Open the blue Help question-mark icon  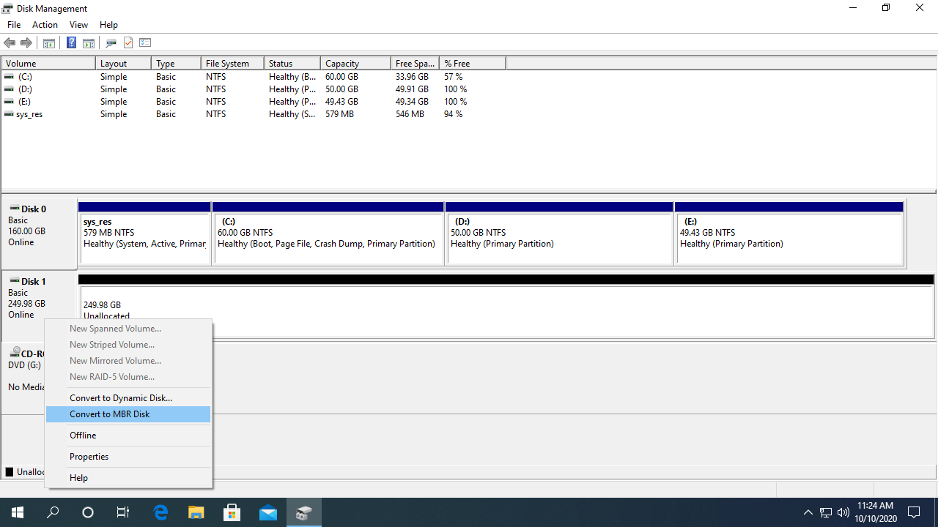pyautogui.click(x=71, y=43)
